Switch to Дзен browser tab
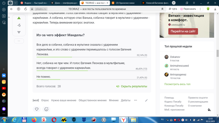219x123 pixels. tap(64, 3)
